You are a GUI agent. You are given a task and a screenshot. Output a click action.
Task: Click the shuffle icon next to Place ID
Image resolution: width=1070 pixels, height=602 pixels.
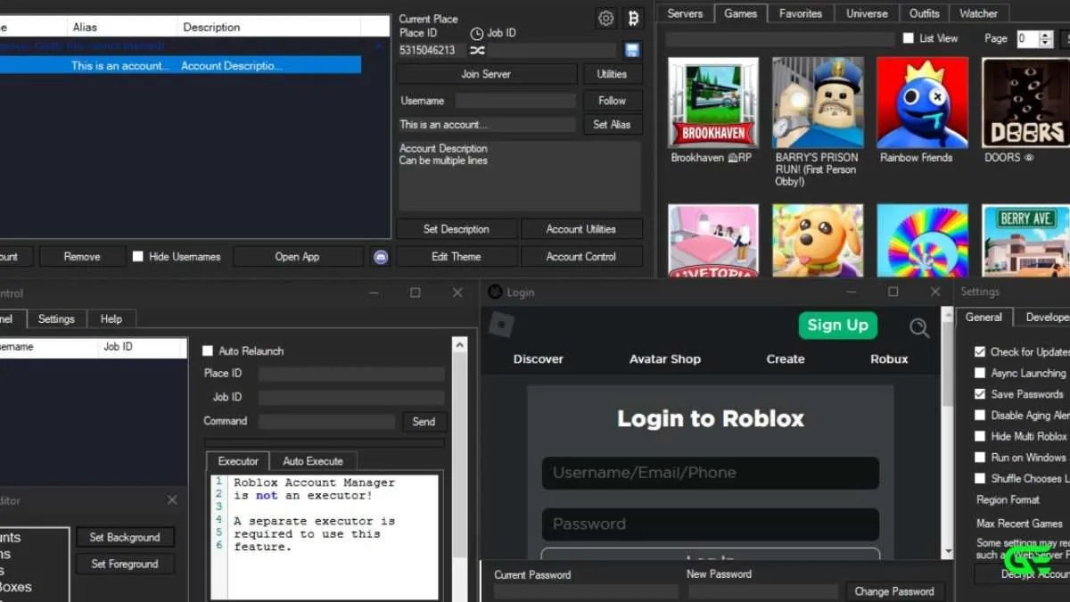pos(477,51)
